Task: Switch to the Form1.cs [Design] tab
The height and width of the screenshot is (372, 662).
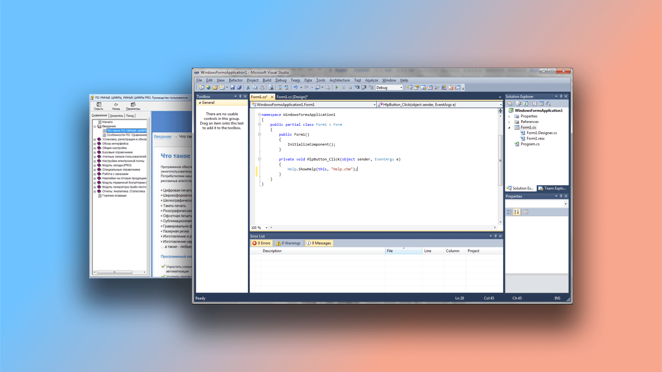Action: [292, 97]
